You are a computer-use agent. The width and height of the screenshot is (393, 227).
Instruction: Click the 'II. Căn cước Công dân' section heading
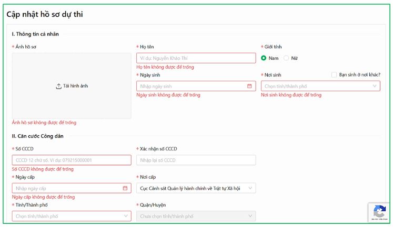click(x=37, y=136)
